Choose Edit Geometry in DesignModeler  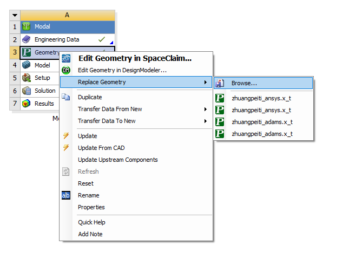pyautogui.click(x=136, y=70)
